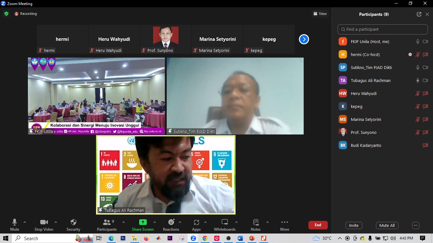Open the View layout menu
Image resolution: width=433 pixels, height=243 pixels.
point(320,14)
